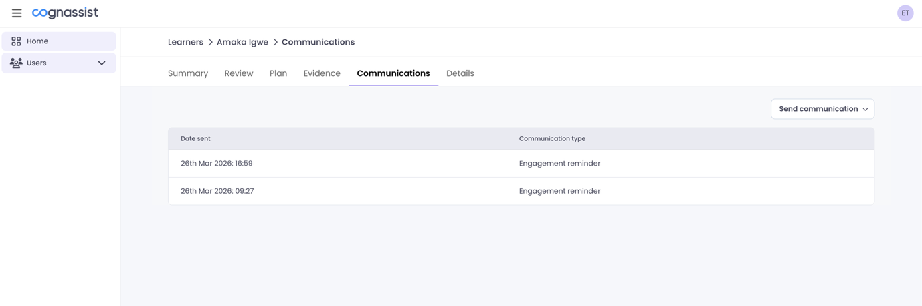Image resolution: width=922 pixels, height=306 pixels.
Task: Open the Send communication dropdown
Action: click(822, 109)
